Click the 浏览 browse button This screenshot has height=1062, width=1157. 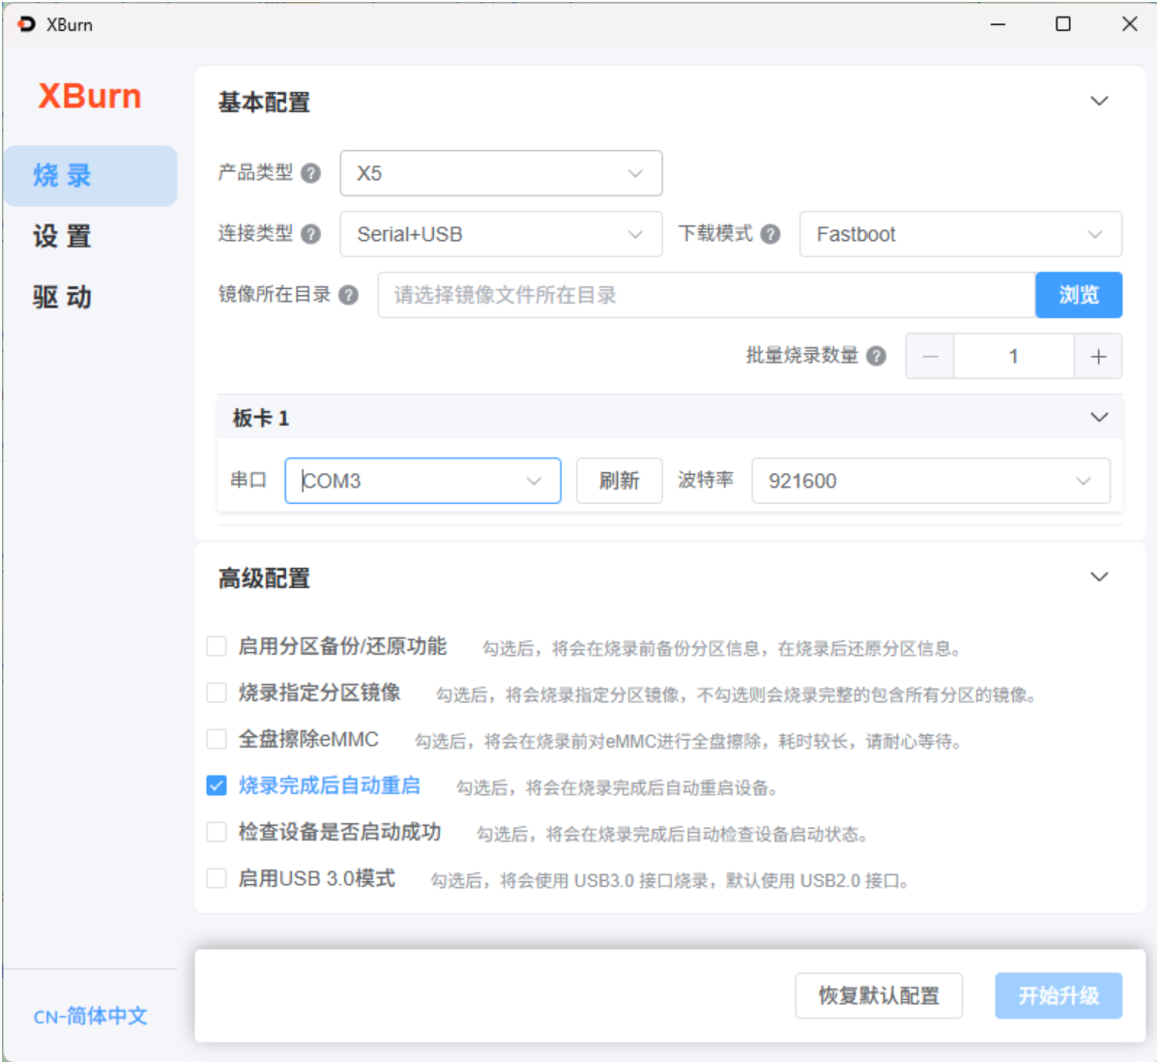point(1078,295)
